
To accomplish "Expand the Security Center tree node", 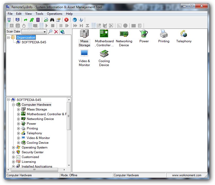I will tap(14, 152).
